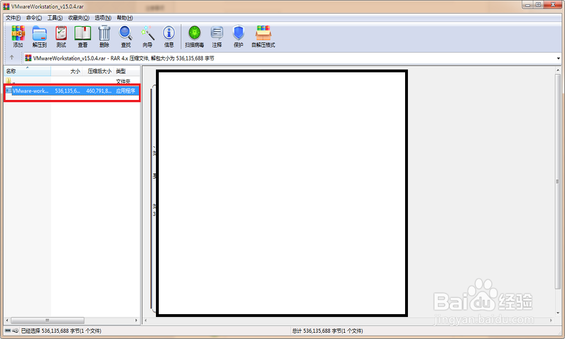Click the file list horizontal scrollbar thumb
This screenshot has height=339, width=565.
click(x=47, y=320)
